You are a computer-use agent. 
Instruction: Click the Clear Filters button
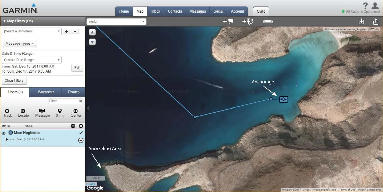(14, 80)
